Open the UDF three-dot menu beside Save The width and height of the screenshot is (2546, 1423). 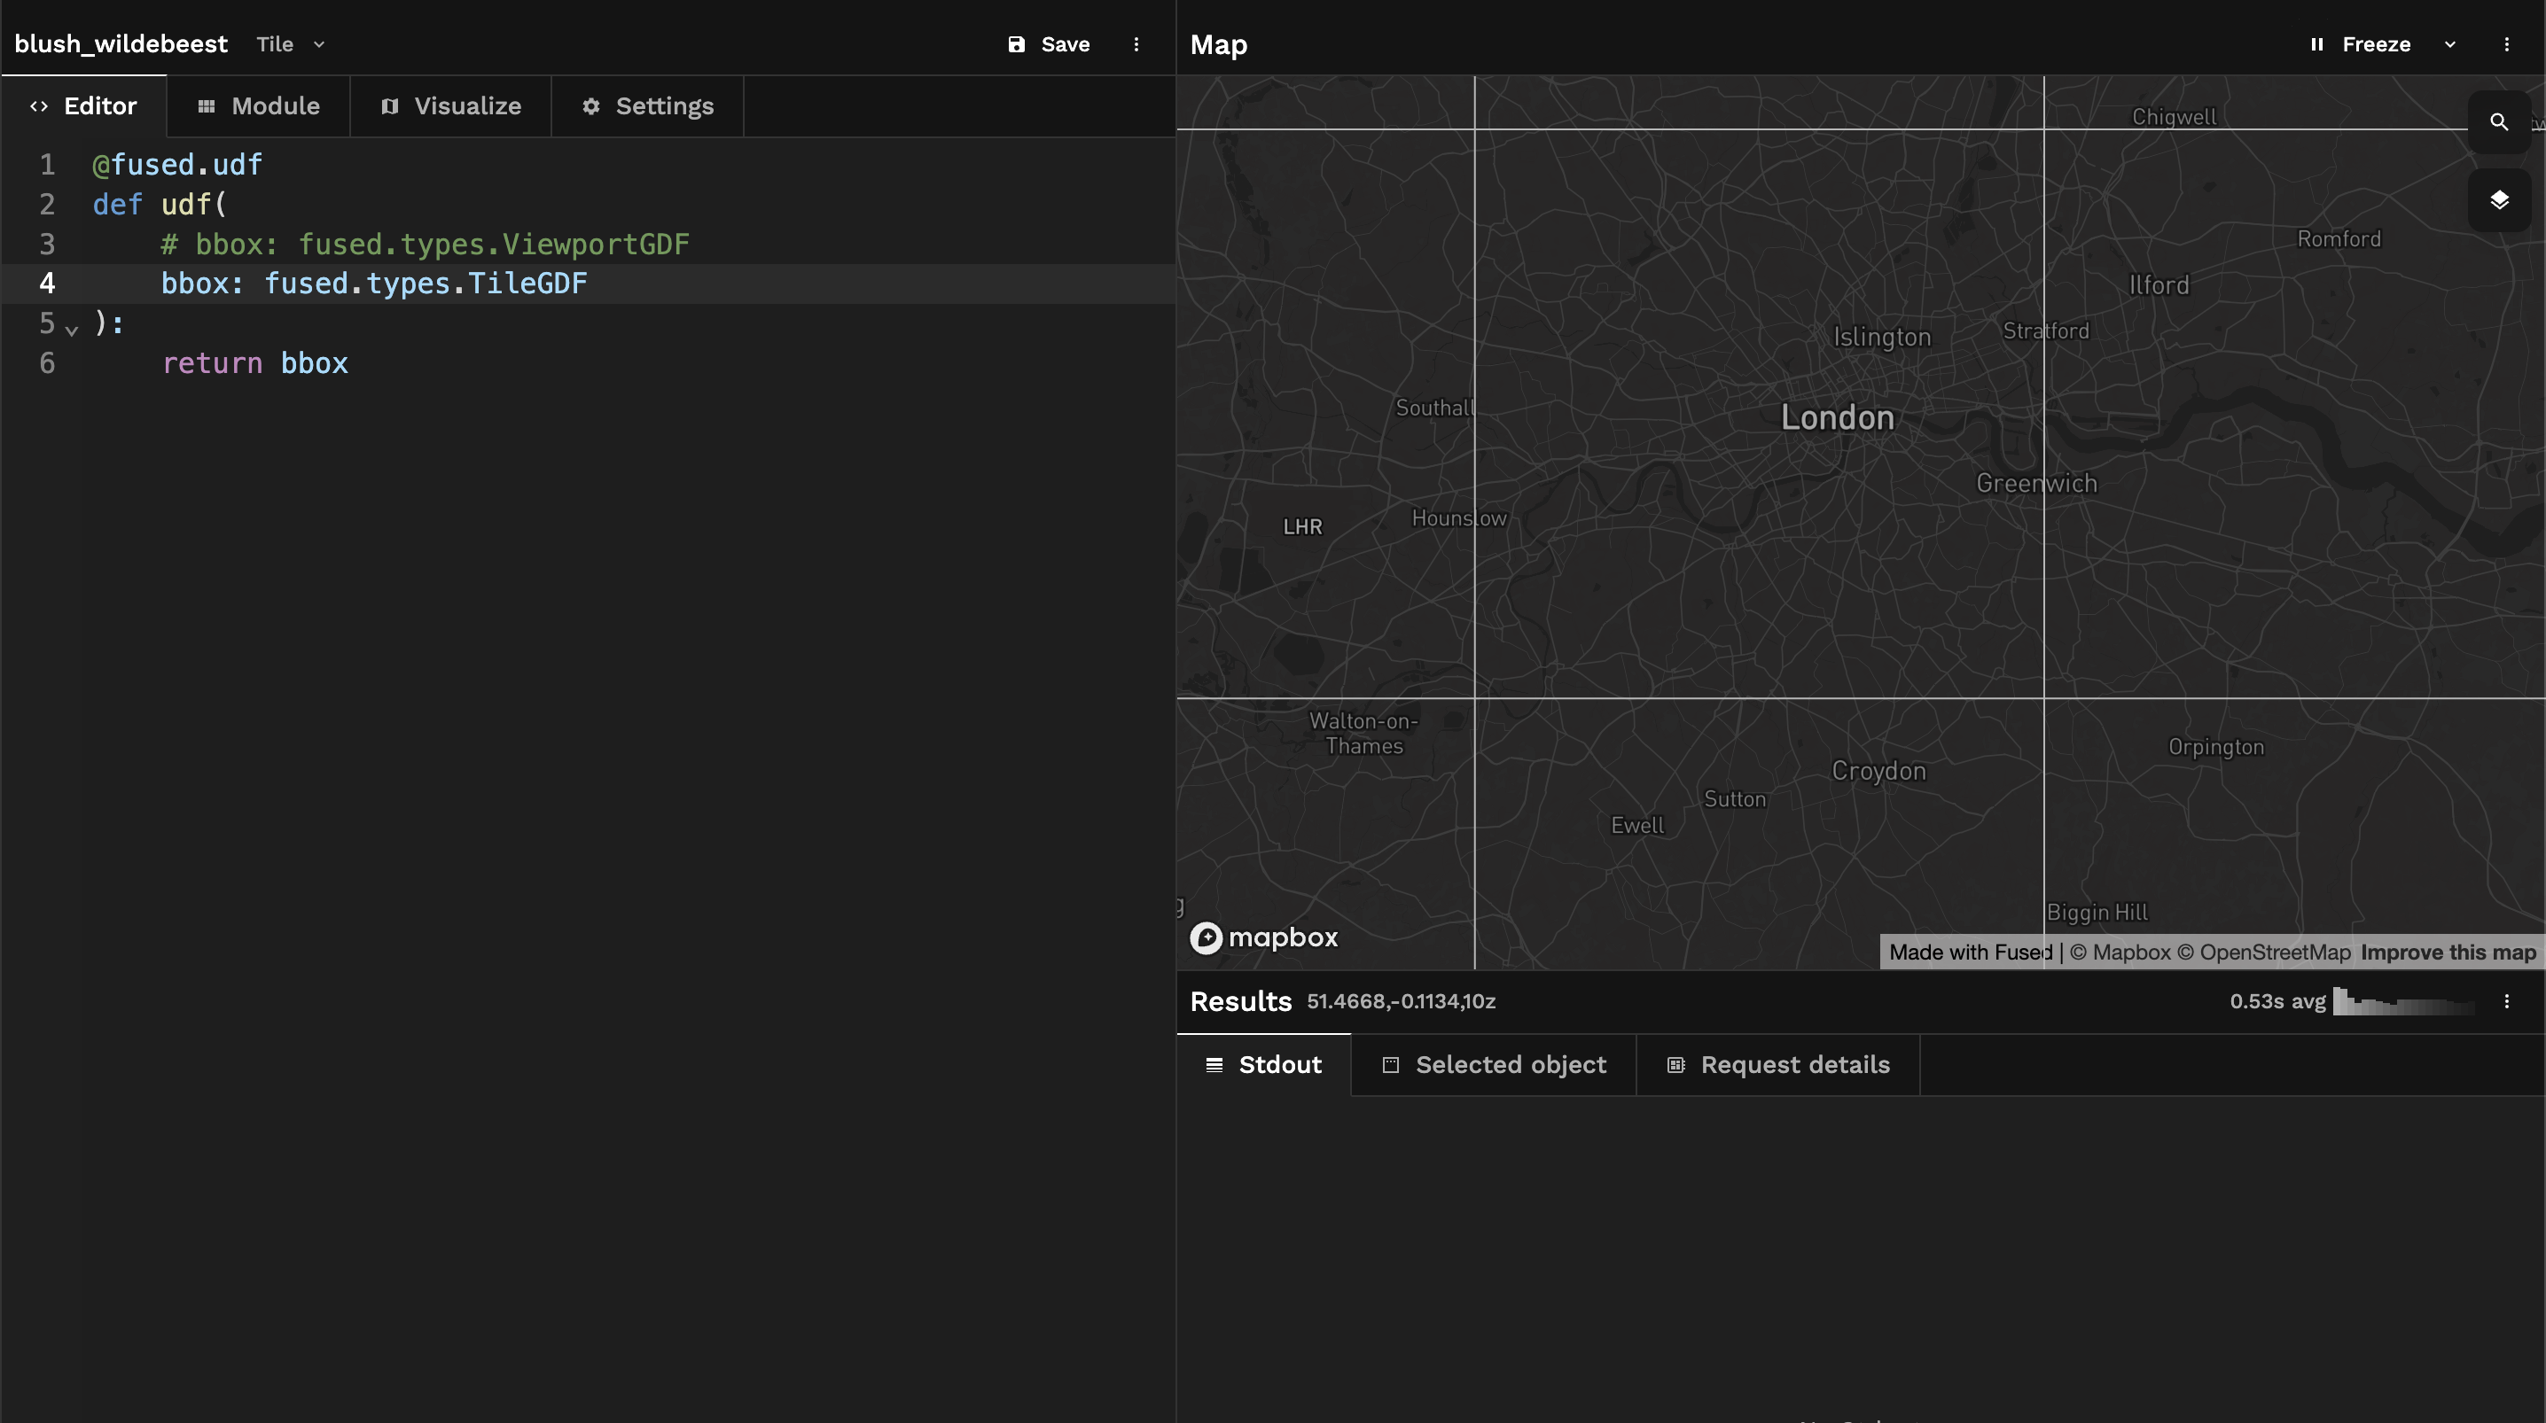tap(1136, 44)
